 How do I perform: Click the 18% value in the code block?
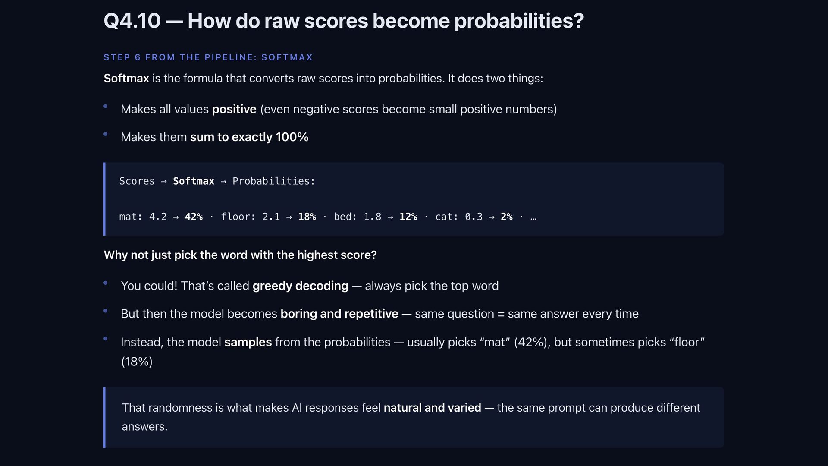coord(307,217)
